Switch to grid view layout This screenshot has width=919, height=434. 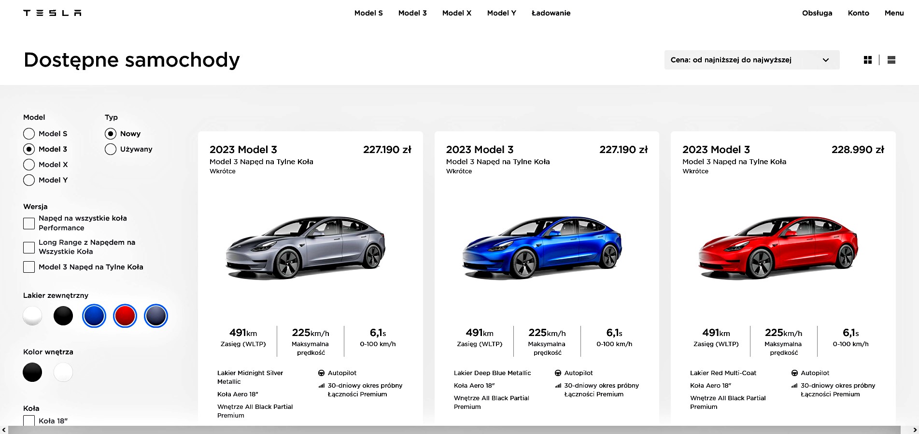pos(868,60)
